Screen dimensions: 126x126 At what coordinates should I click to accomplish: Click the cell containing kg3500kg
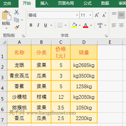(84, 76)
